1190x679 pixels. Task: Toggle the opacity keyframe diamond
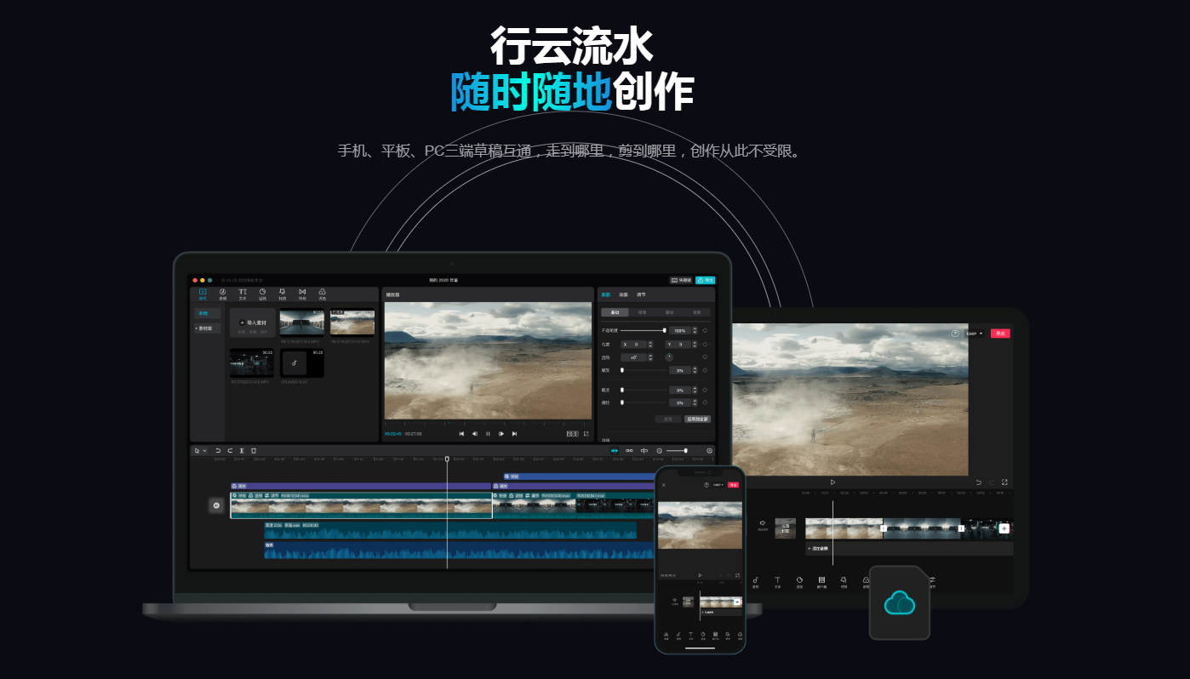[x=705, y=330]
